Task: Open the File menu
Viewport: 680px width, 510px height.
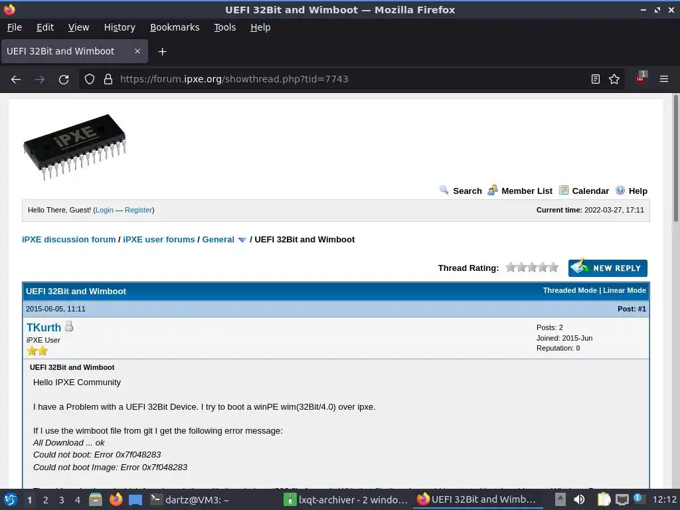Action: [x=15, y=27]
